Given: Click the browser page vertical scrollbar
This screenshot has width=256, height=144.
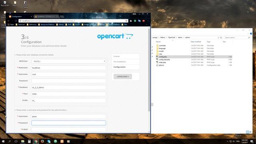Looking at the screenshot, I should [x=149, y=70].
